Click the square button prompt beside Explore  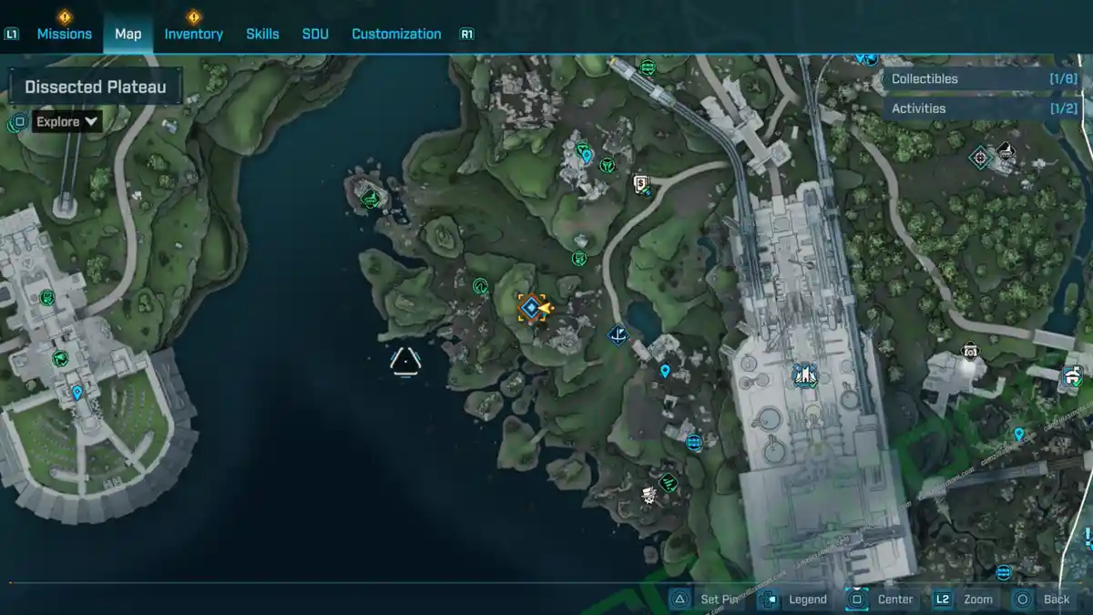[19, 121]
